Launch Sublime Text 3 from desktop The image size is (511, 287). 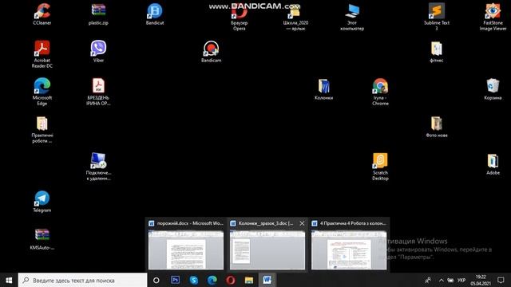click(437, 17)
